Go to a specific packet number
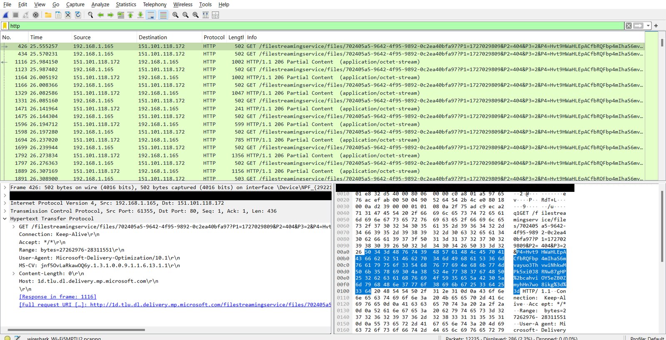The width and height of the screenshot is (666, 340). [121, 15]
